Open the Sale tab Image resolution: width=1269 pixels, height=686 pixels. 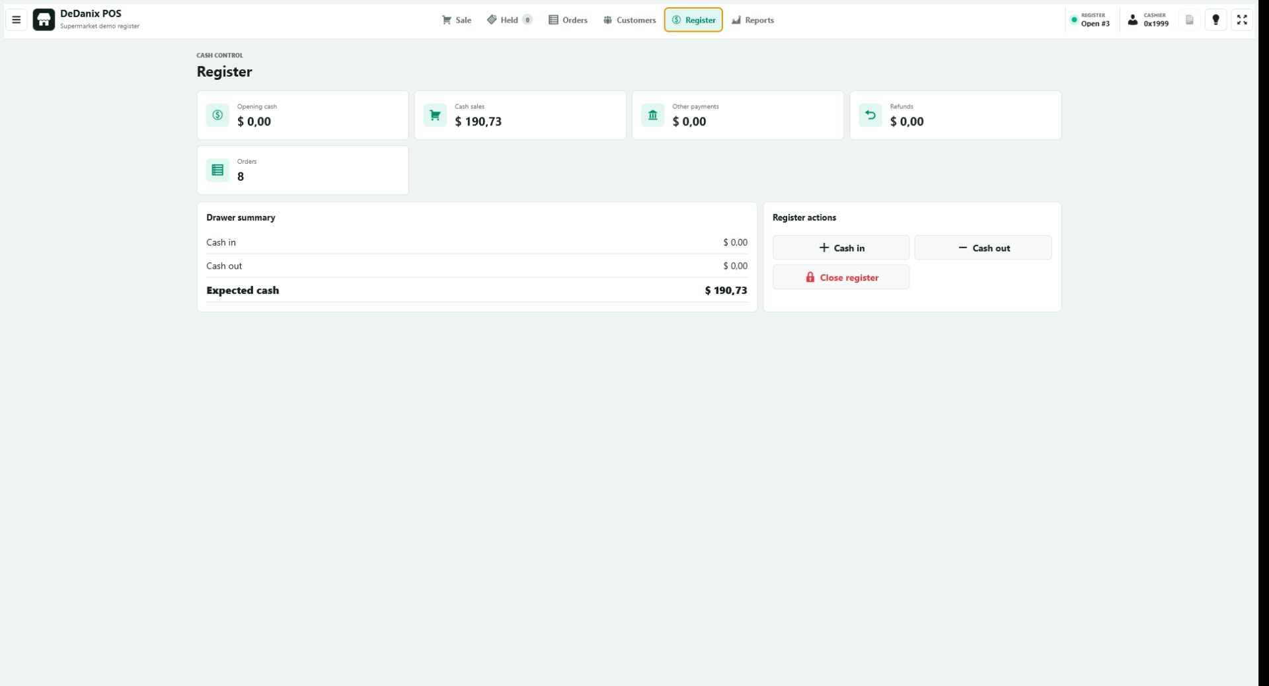(x=457, y=20)
